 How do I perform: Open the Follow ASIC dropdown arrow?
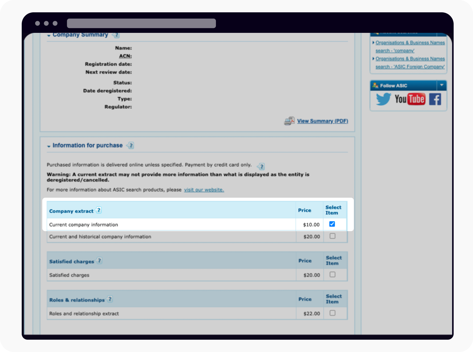click(442, 85)
